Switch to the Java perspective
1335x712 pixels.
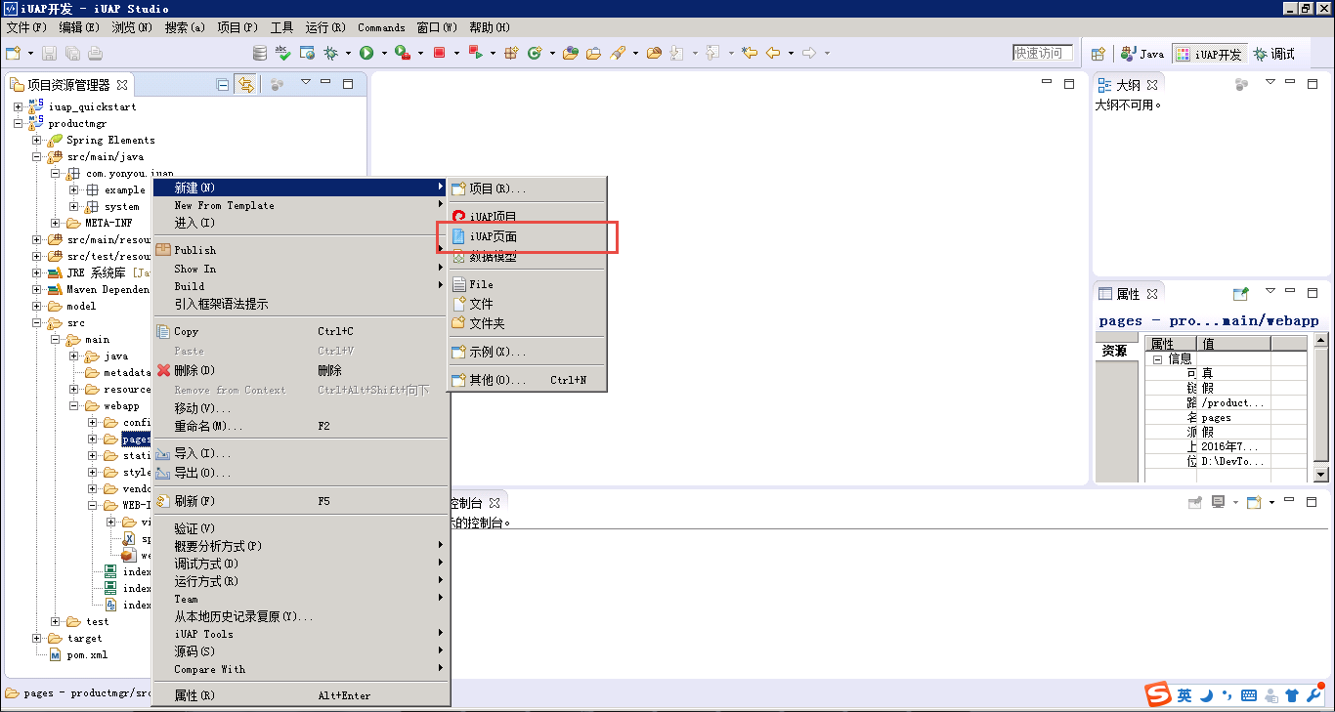pyautogui.click(x=1142, y=54)
